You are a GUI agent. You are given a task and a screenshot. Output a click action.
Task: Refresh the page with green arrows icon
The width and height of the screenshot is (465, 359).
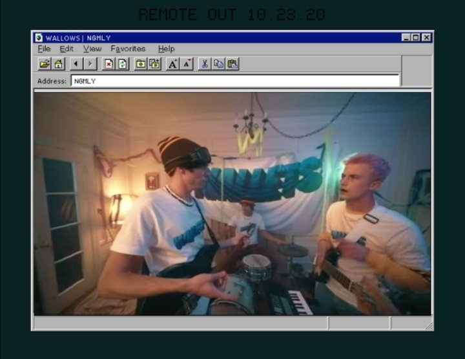click(123, 64)
